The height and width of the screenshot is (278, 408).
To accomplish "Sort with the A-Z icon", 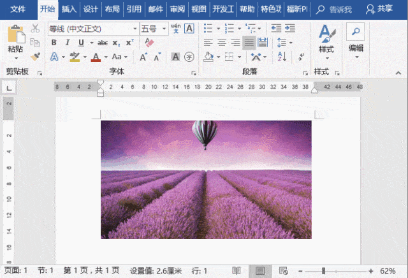I will [x=282, y=57].
